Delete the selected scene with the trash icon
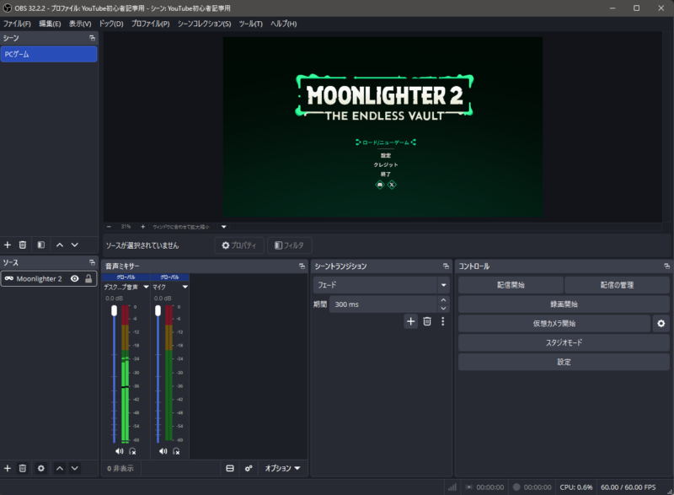 point(23,245)
